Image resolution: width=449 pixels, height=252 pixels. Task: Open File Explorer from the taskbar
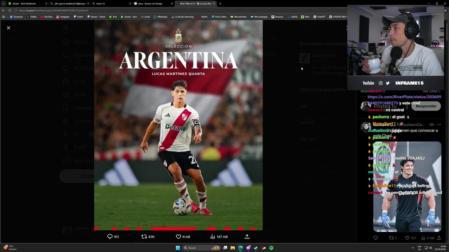pos(233,248)
